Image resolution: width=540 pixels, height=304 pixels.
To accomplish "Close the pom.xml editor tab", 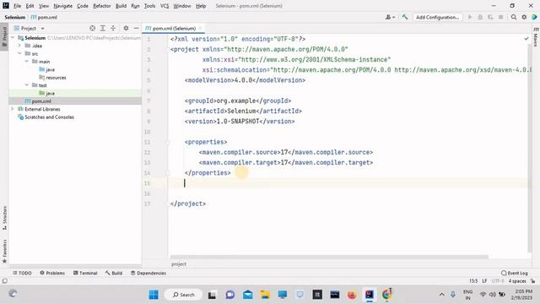I will coord(200,28).
